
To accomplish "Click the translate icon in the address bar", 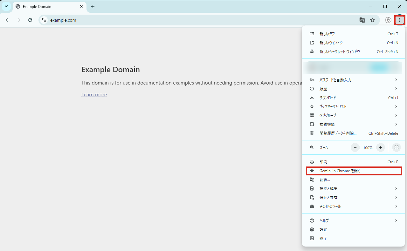I will pyautogui.click(x=362, y=20).
